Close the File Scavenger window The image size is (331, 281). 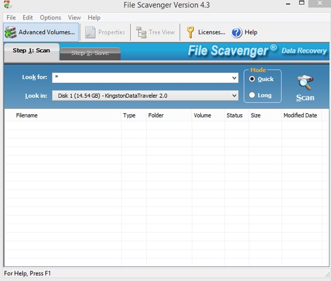[319, 3]
